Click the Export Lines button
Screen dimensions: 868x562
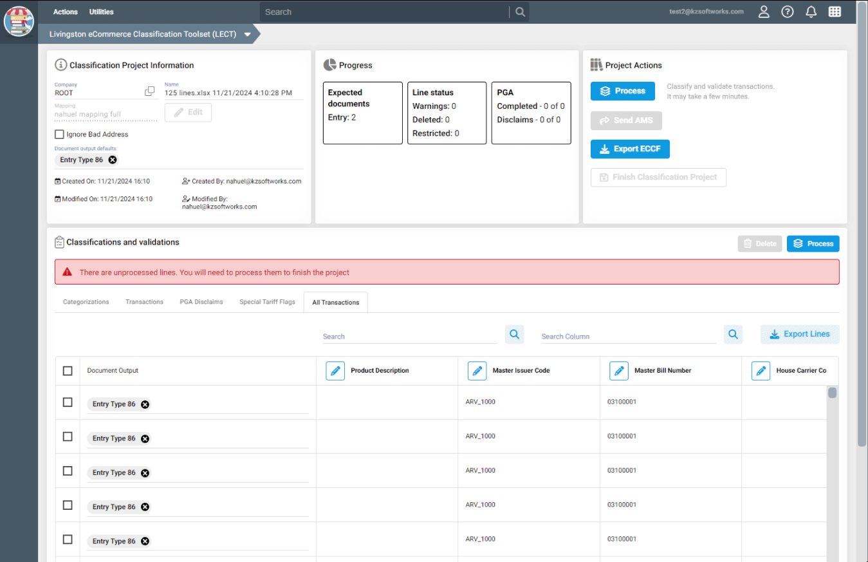pyautogui.click(x=800, y=334)
